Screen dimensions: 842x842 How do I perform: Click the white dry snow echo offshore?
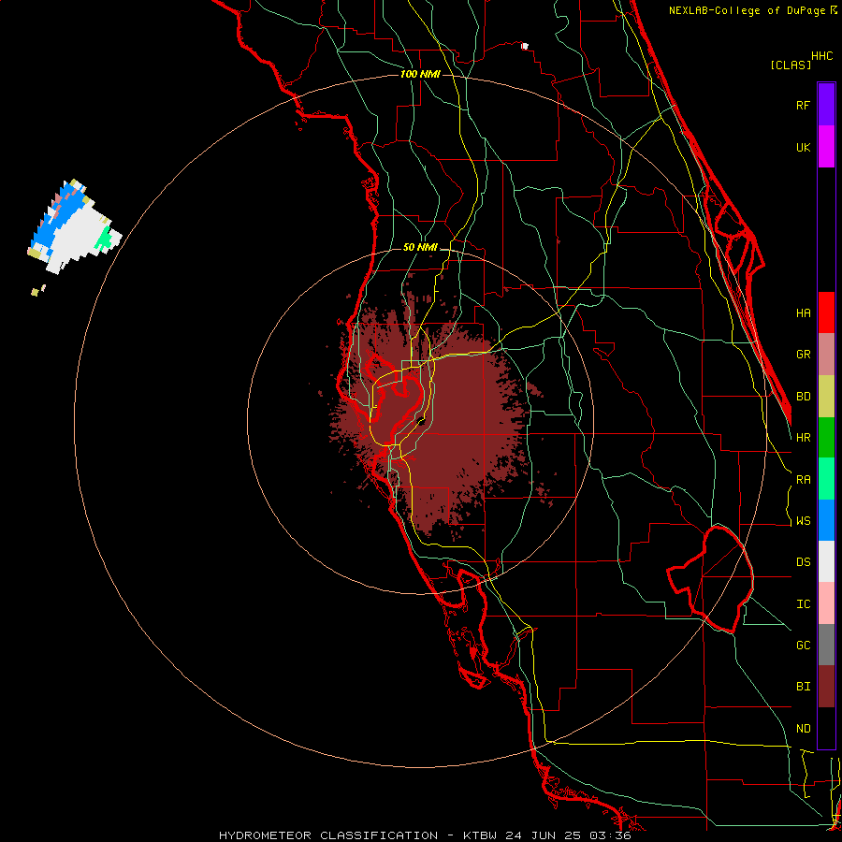(x=75, y=239)
